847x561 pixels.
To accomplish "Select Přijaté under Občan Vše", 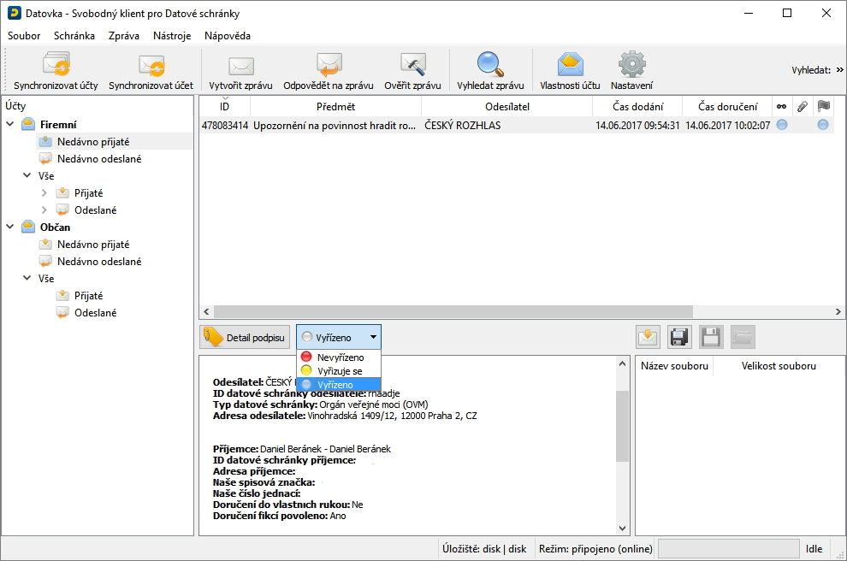I will (x=88, y=295).
